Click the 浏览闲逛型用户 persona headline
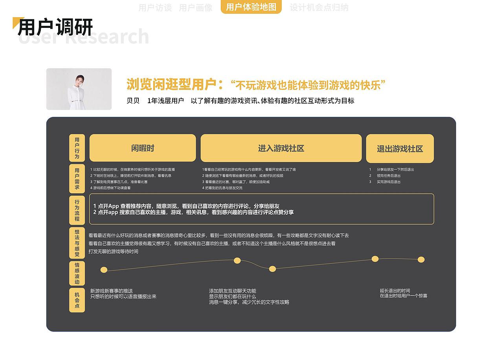The image size is (503, 355). pyautogui.click(x=256, y=85)
